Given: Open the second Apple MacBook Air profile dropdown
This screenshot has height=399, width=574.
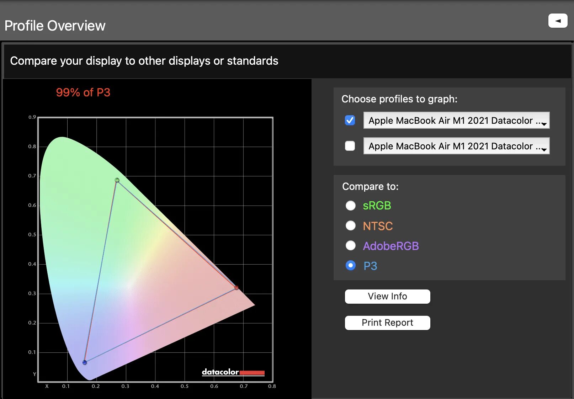Looking at the screenshot, I should (x=456, y=146).
